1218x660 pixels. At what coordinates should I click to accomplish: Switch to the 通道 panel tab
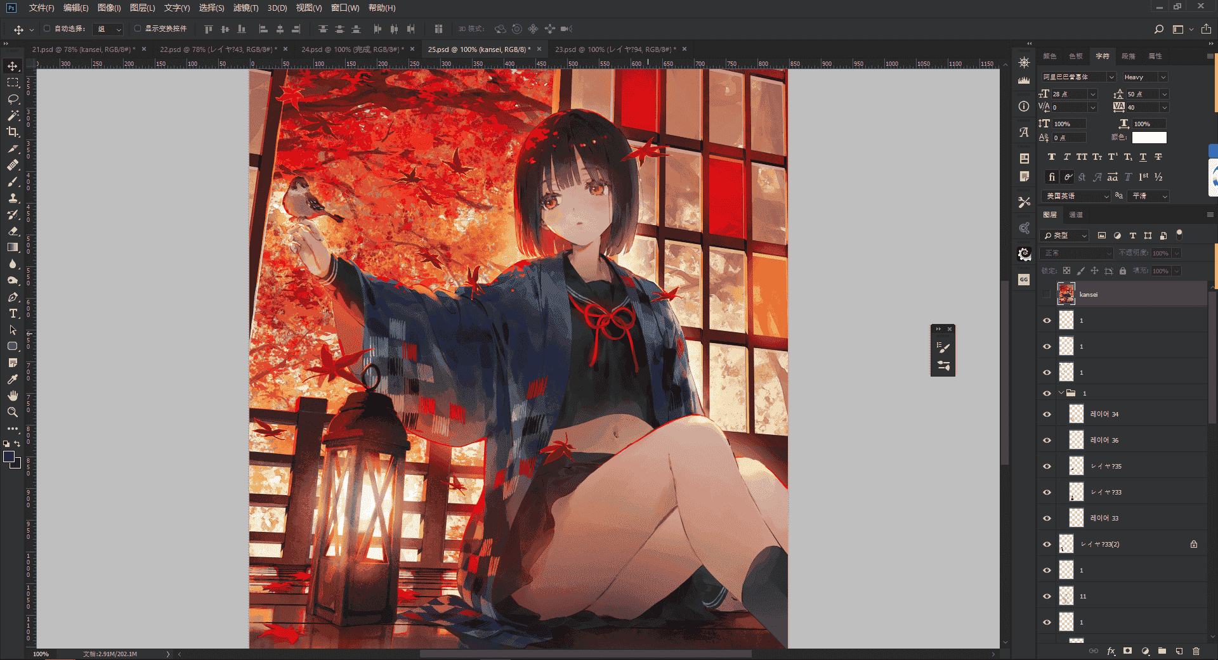1076,215
